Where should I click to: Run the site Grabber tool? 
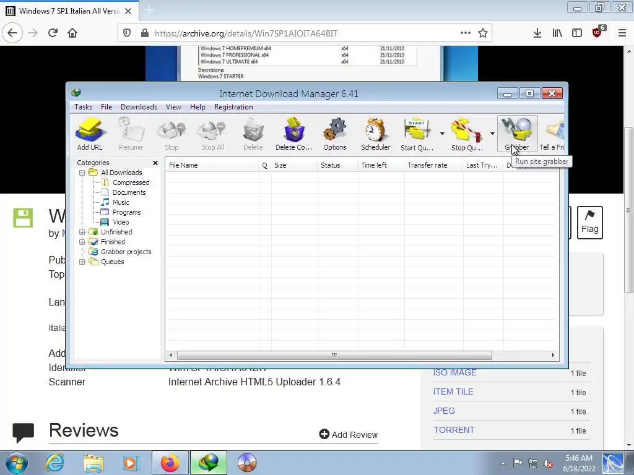click(x=517, y=134)
